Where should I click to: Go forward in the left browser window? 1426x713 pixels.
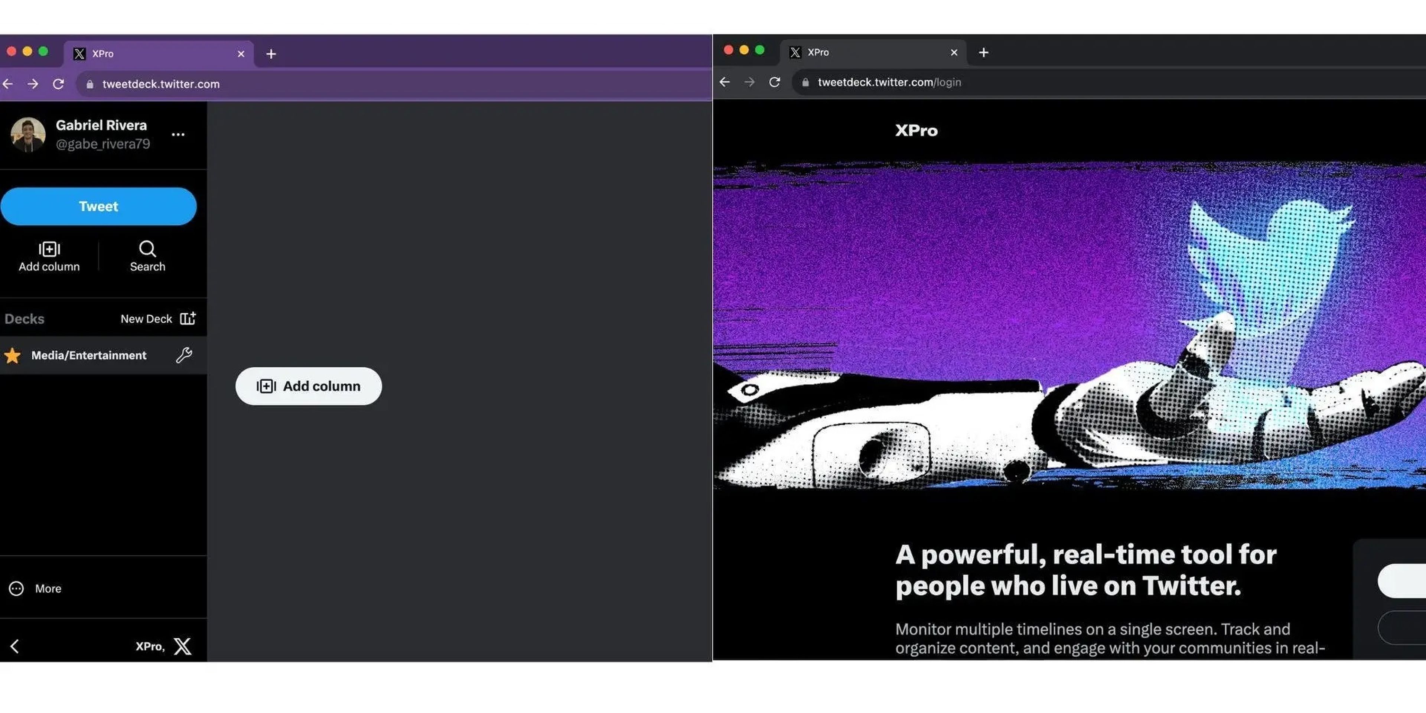click(33, 84)
